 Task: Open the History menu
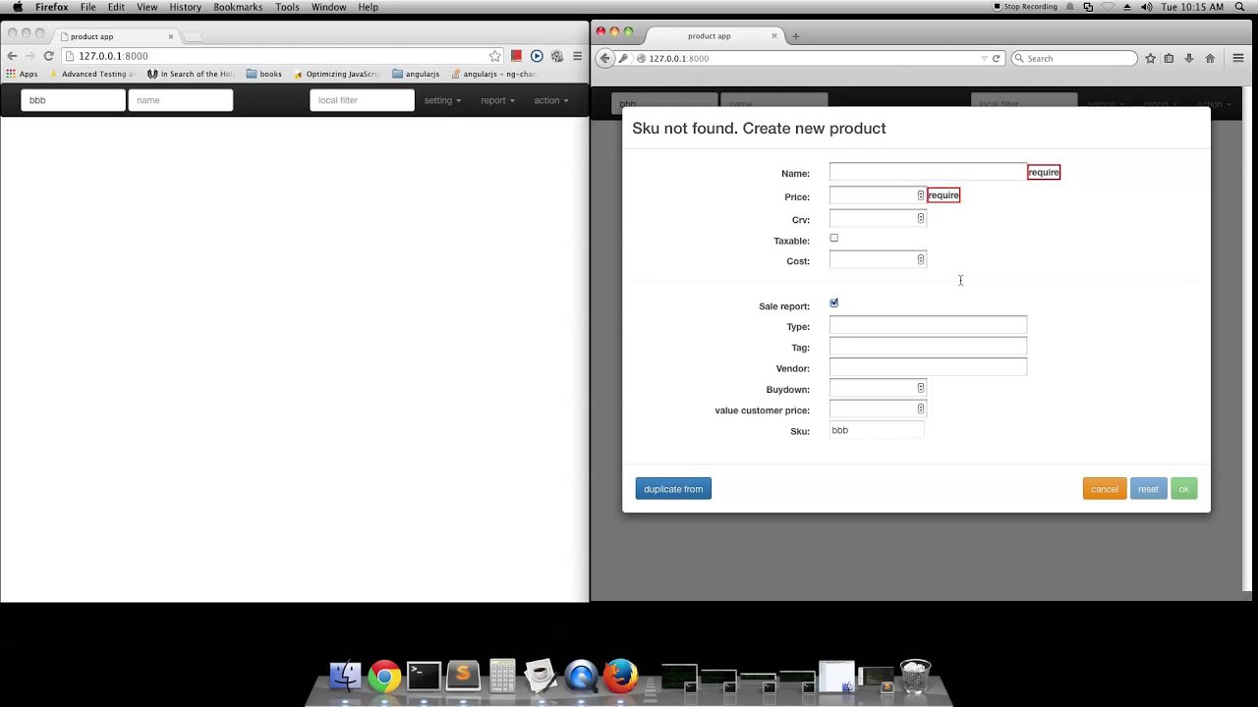click(x=185, y=7)
